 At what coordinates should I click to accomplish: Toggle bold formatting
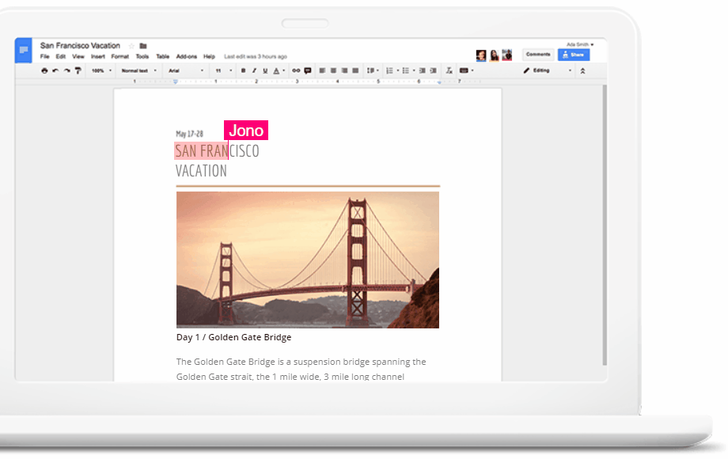click(243, 70)
